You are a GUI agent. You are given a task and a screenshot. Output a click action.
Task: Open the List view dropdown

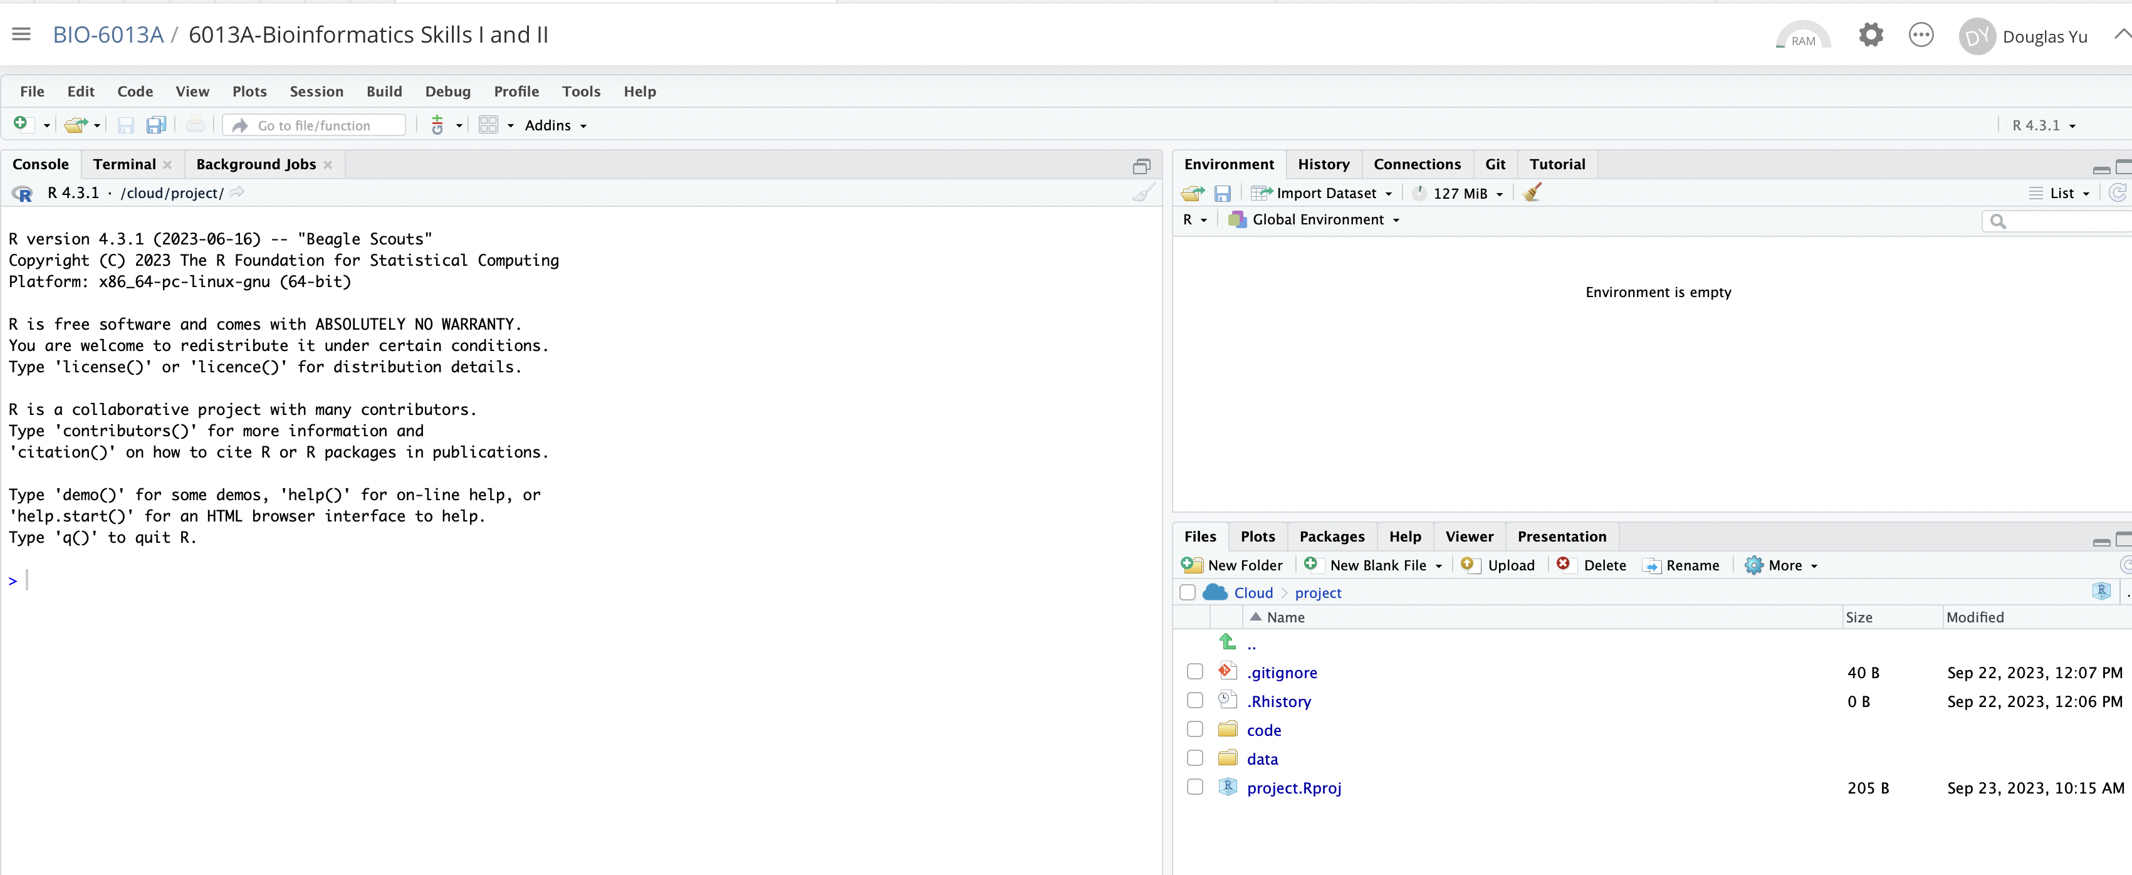(2060, 193)
